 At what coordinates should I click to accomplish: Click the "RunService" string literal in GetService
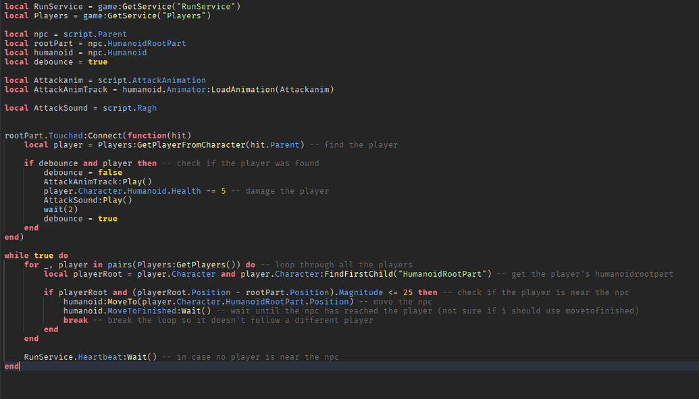coord(206,6)
